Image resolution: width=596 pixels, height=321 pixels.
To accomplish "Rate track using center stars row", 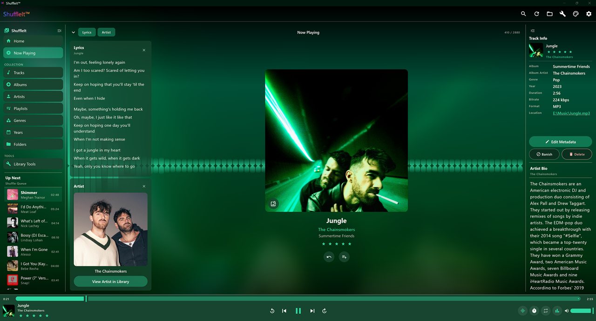I will [336, 244].
